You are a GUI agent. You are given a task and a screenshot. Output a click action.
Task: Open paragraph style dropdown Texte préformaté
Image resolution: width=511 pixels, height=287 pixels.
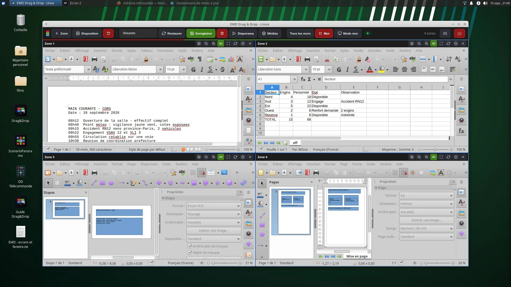coord(88,70)
